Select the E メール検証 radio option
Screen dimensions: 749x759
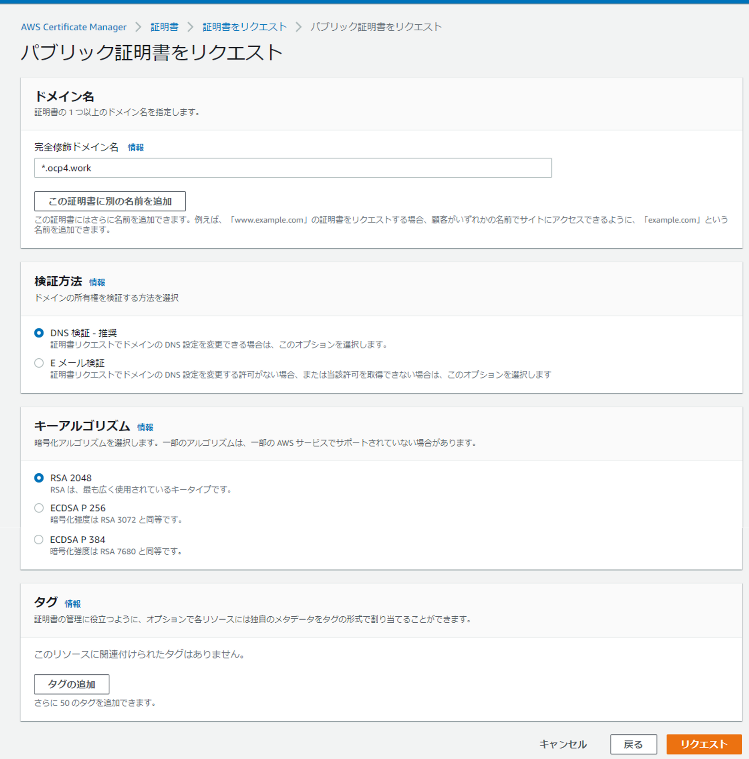pyautogui.click(x=39, y=362)
